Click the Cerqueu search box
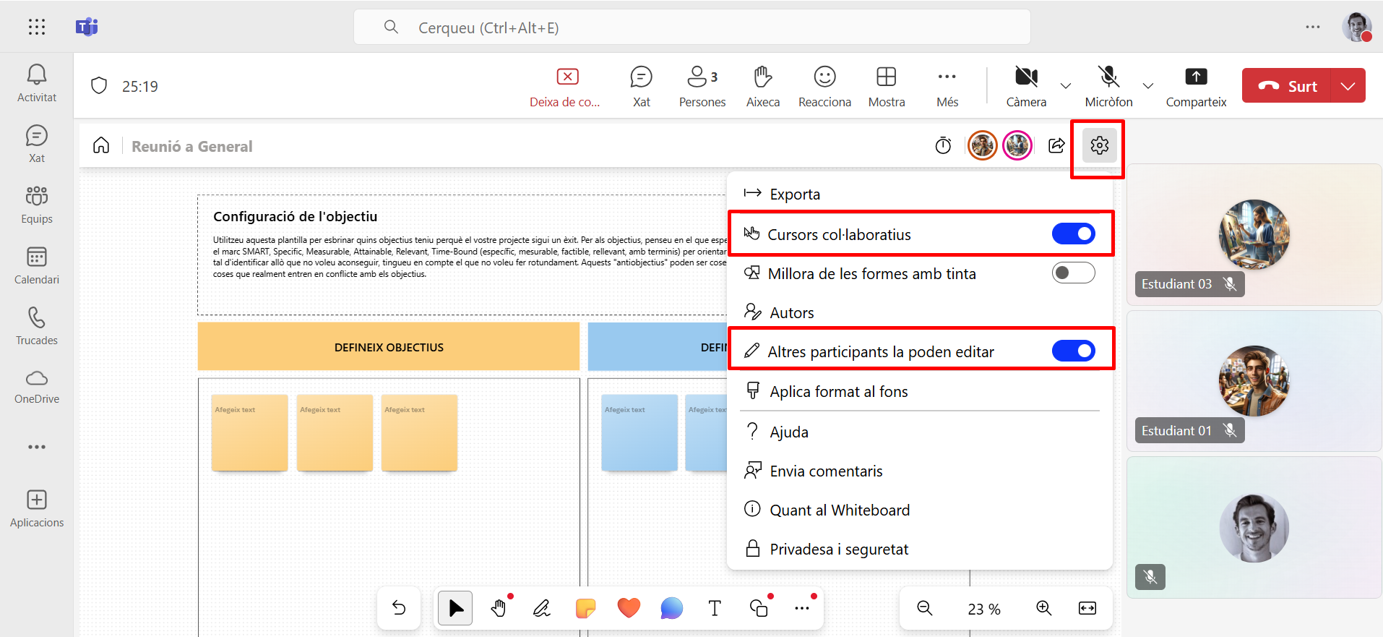Image resolution: width=1383 pixels, height=637 pixels. point(691,27)
